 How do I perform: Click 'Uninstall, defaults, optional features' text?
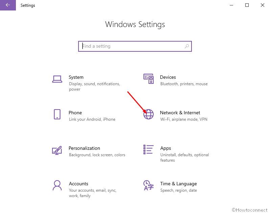[185, 158]
